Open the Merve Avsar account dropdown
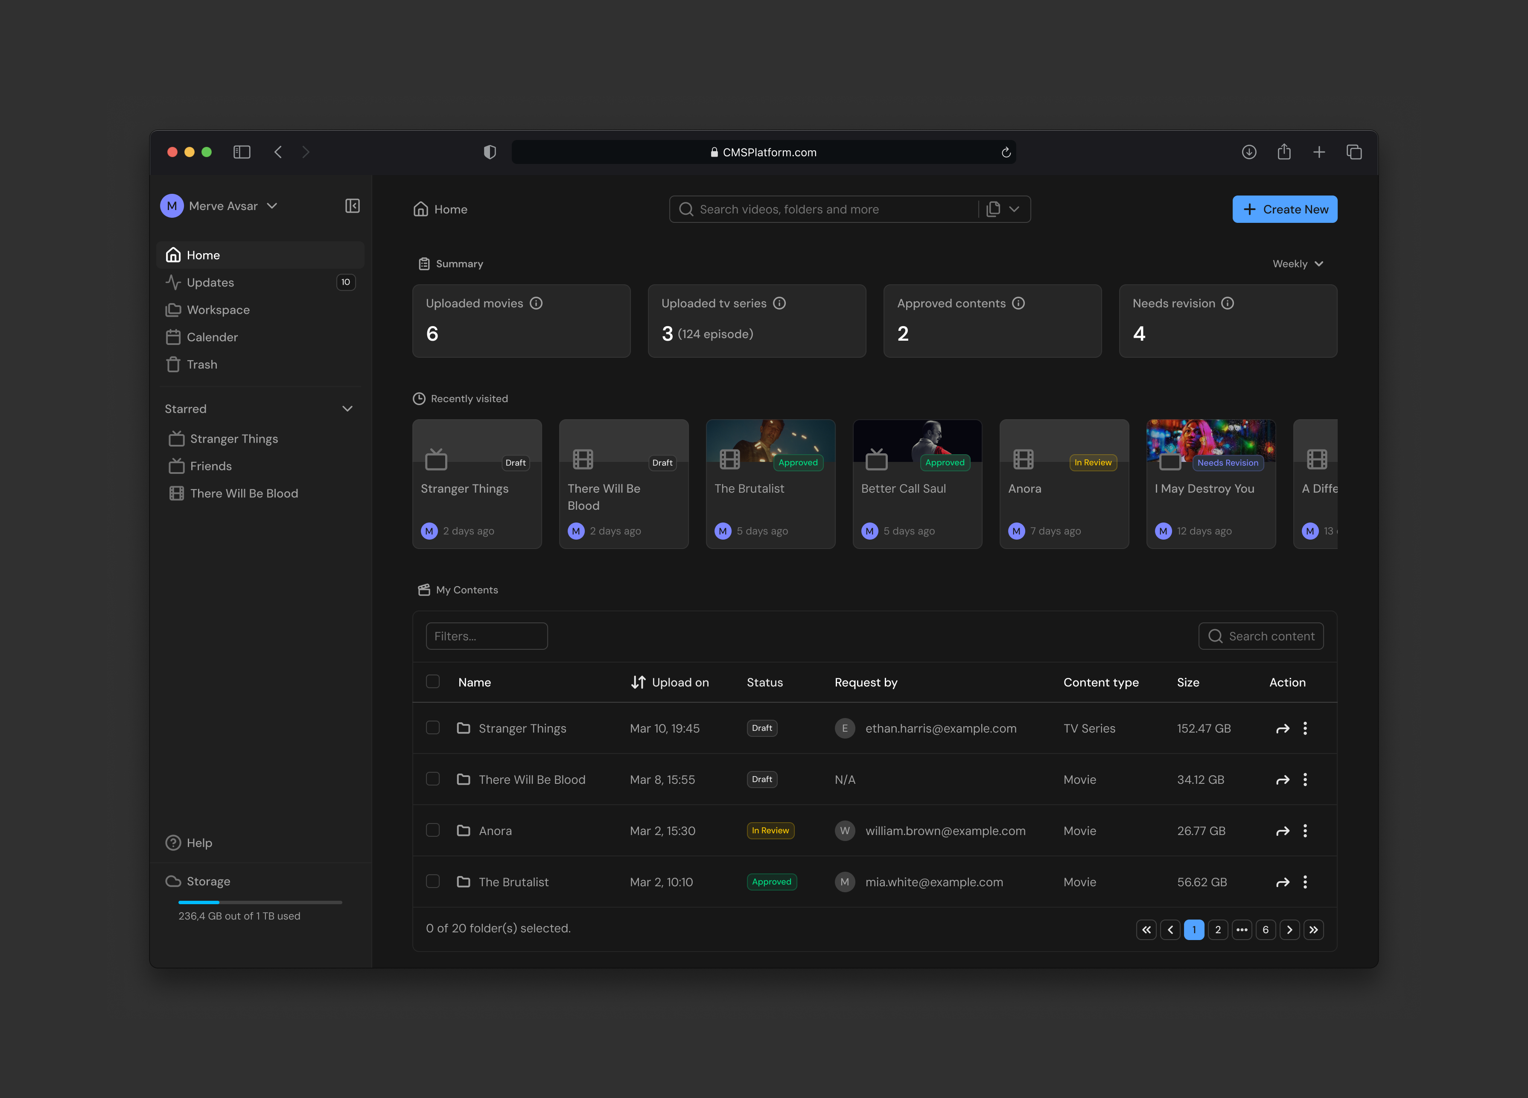The image size is (1528, 1098). point(220,206)
